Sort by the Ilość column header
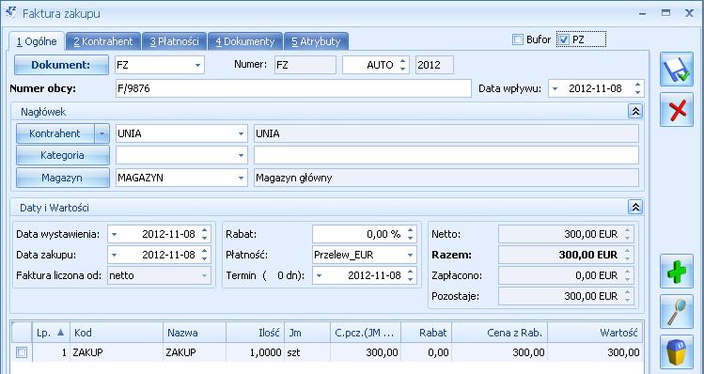The image size is (704, 374). pos(255,333)
